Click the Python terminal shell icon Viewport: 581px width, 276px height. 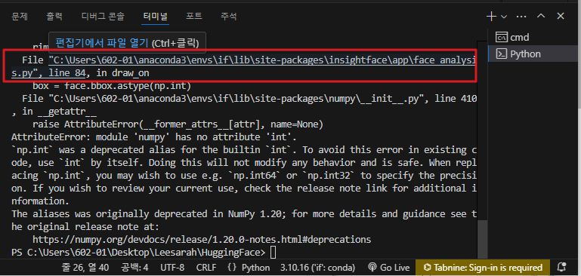[x=502, y=54]
